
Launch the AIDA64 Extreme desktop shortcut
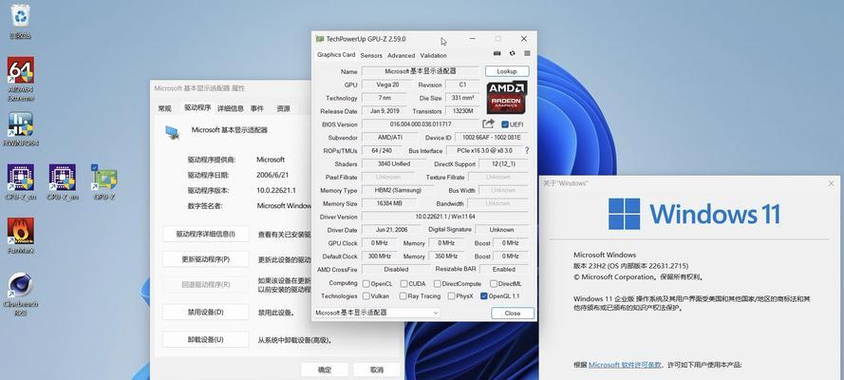coord(21,70)
